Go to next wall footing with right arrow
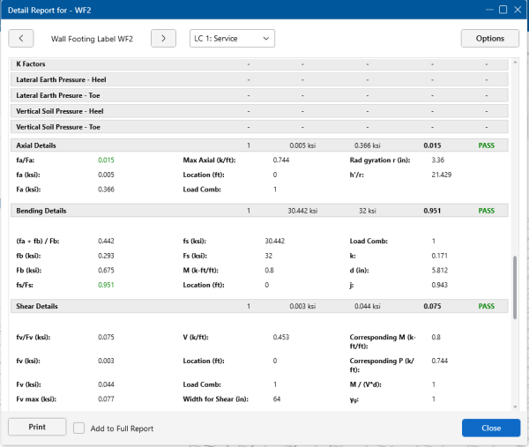 pyautogui.click(x=163, y=38)
